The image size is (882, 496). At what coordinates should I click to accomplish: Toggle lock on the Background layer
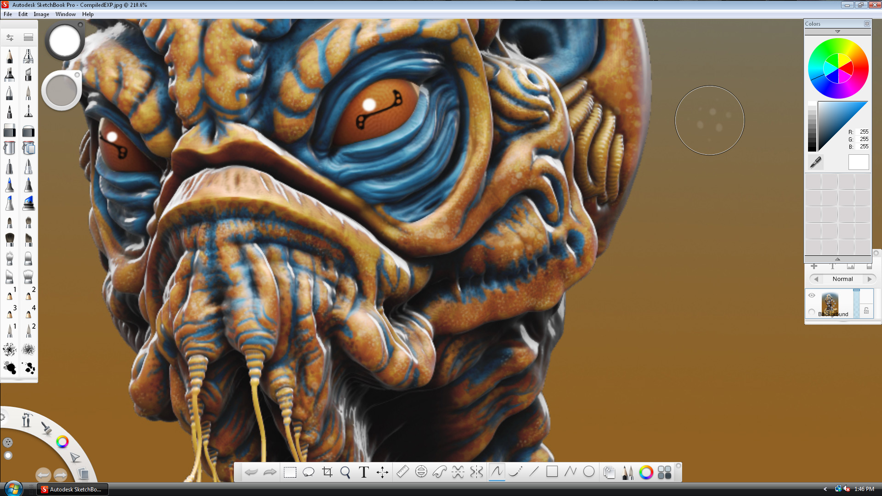click(x=866, y=311)
